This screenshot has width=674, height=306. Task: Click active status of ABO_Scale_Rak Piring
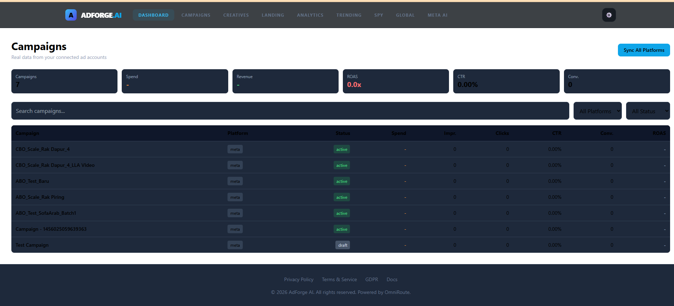pyautogui.click(x=342, y=197)
